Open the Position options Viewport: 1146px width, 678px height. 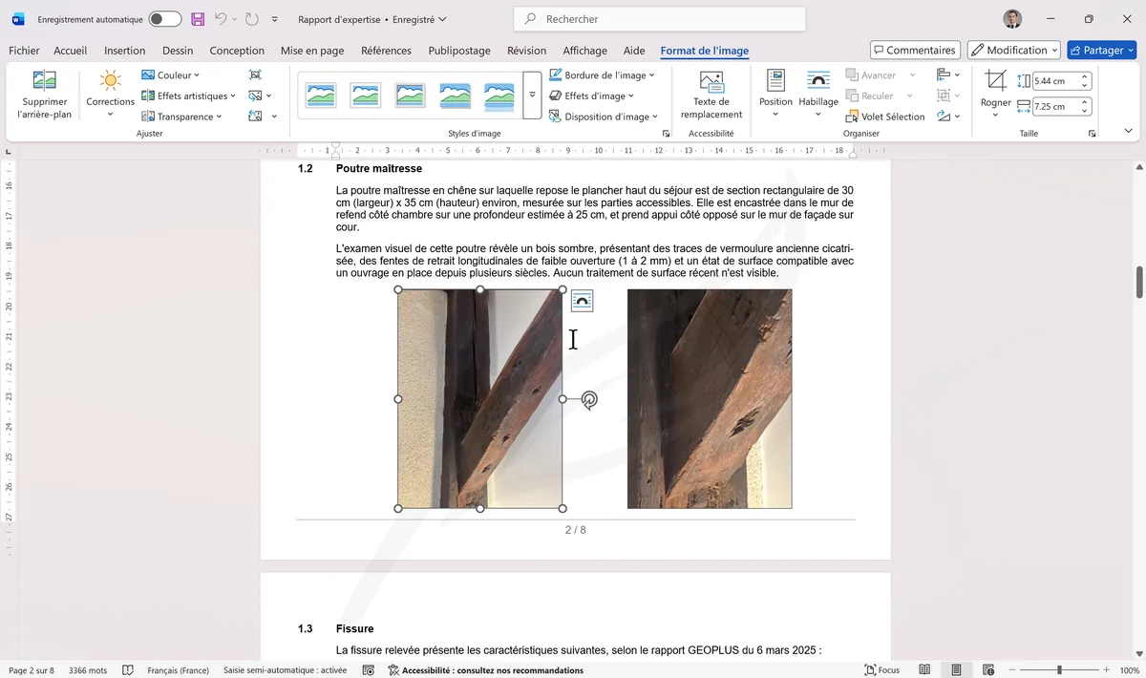point(775,95)
